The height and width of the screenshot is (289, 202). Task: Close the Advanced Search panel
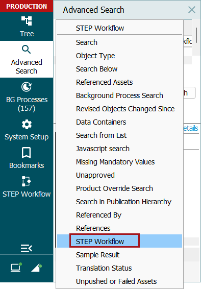[192, 10]
